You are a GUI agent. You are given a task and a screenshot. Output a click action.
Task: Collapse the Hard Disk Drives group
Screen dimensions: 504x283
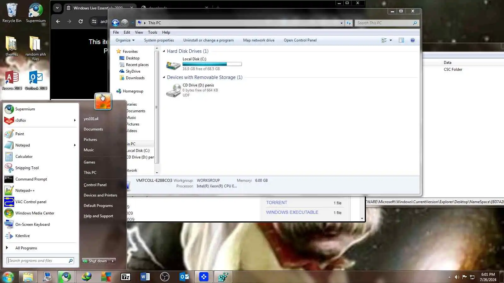(x=164, y=51)
